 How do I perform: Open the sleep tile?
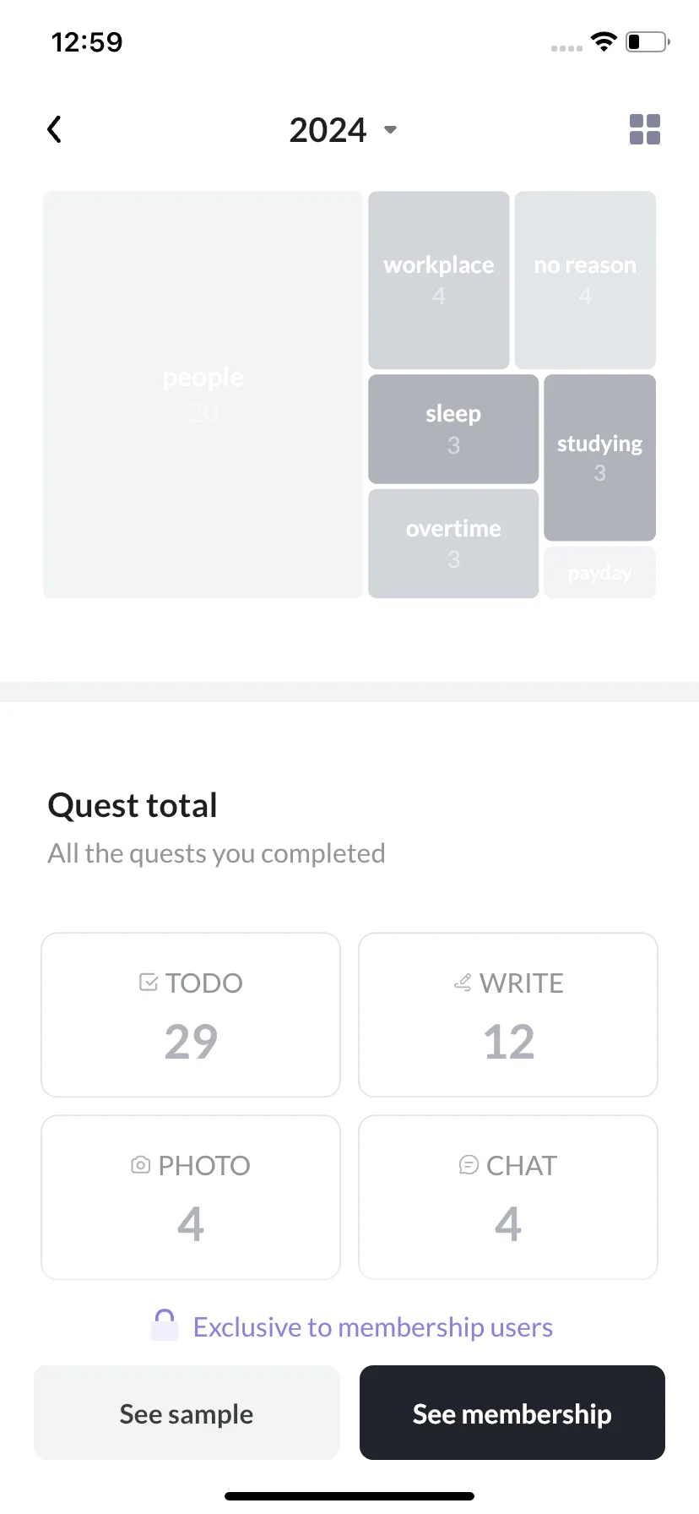(453, 429)
